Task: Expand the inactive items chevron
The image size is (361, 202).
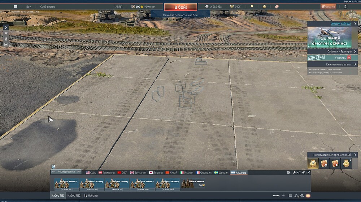Action: pos(355,155)
